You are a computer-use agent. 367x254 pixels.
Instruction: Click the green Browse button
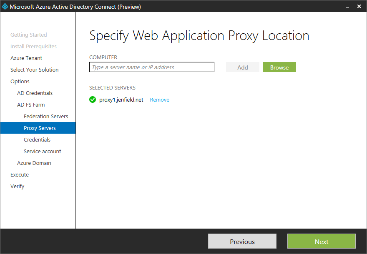(x=279, y=67)
